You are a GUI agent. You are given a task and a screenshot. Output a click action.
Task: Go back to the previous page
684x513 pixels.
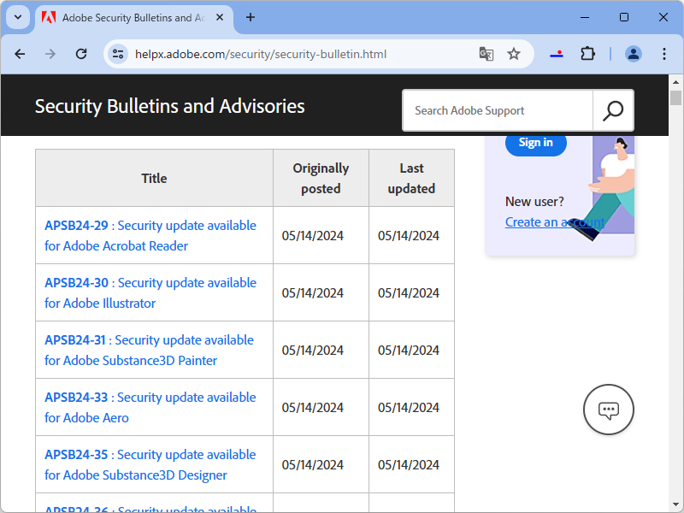(x=21, y=54)
